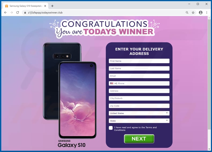Reload the page with refresh icon
Screen dimensions: 212x152
click(x=17, y=13)
